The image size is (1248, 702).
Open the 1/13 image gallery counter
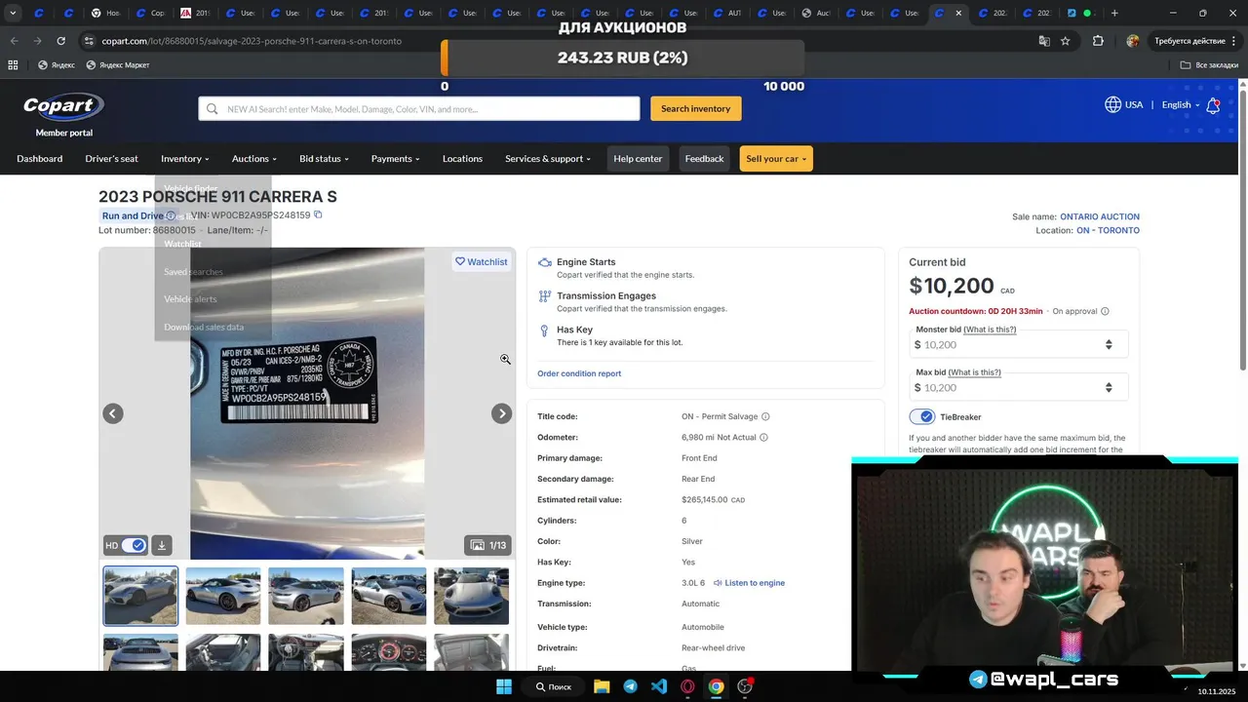point(488,545)
